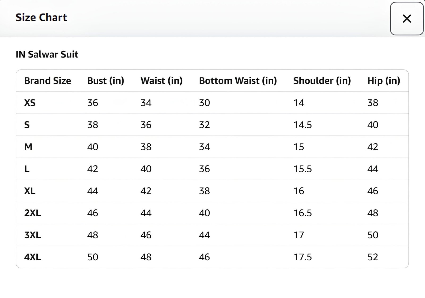Click the Shoulder (in) column header
The image size is (425, 298).
pyautogui.click(x=322, y=81)
